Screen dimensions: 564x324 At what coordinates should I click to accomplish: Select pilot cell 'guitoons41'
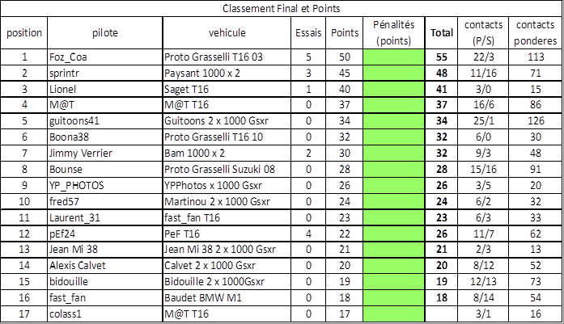[x=104, y=120]
